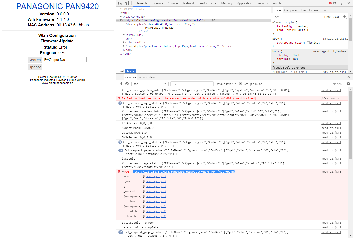
Task: Expand the div after the hr element
Action: tap(124, 42)
